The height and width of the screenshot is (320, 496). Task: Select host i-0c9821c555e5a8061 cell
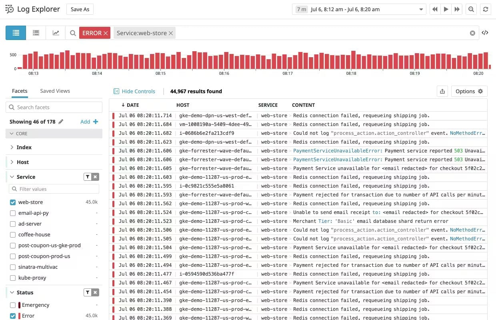click(207, 186)
